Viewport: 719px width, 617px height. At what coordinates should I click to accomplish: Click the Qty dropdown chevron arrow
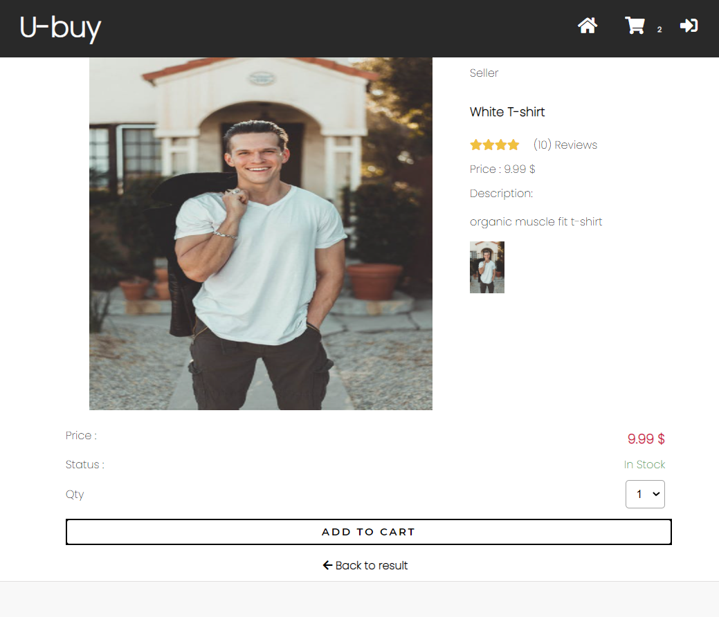pyautogui.click(x=655, y=494)
